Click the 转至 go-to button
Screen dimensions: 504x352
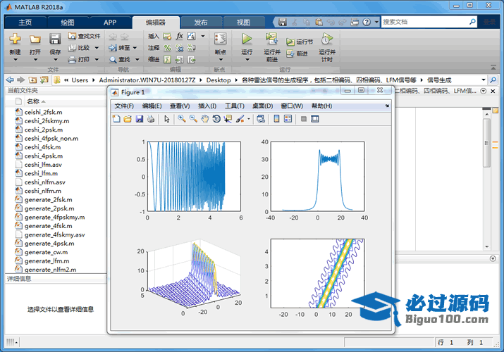(119, 48)
